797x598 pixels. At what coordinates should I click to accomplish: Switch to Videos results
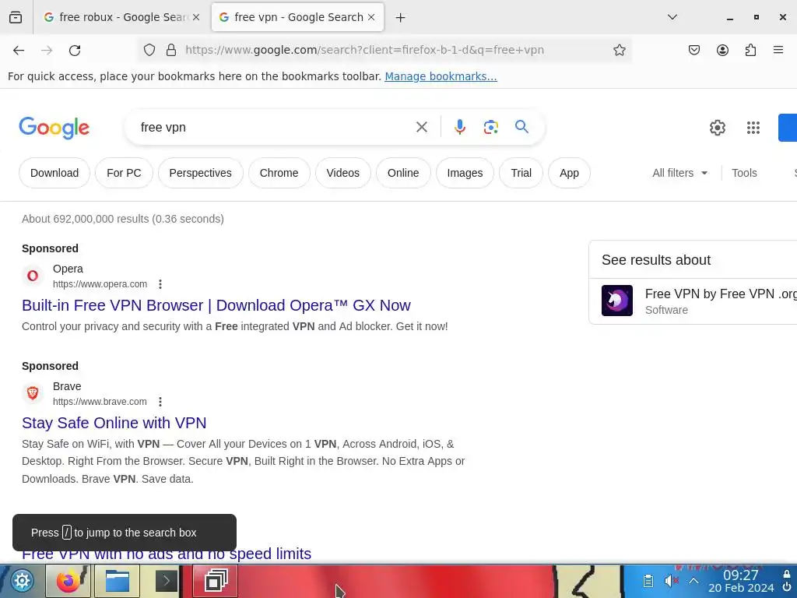coord(342,173)
